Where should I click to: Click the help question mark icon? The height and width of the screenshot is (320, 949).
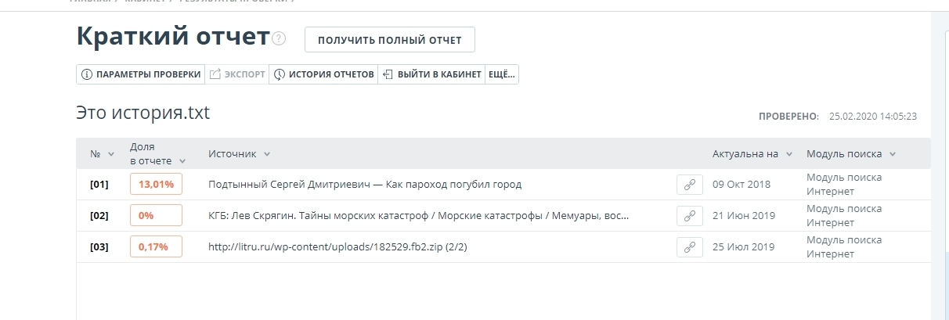click(x=280, y=39)
